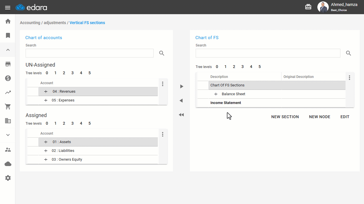The width and height of the screenshot is (364, 204).
Task: Expand 05 : Expenses account
Action: click(x=46, y=100)
